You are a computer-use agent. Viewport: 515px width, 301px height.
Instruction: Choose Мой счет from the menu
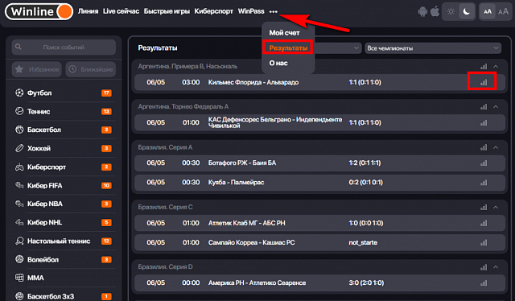(x=284, y=33)
